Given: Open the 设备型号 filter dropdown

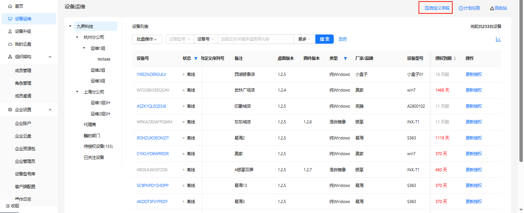Looking at the screenshot, I should 180,39.
